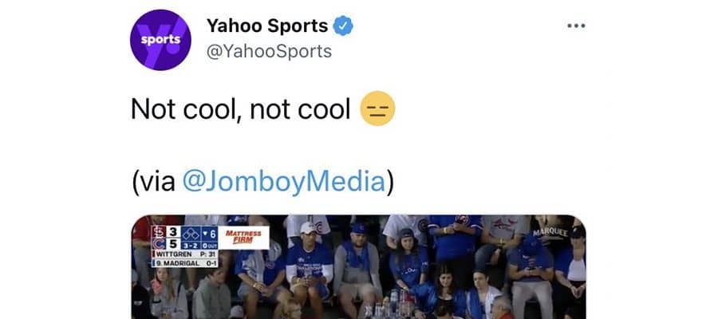Open the Yahoo Sports purple profile avatar

tap(160, 40)
